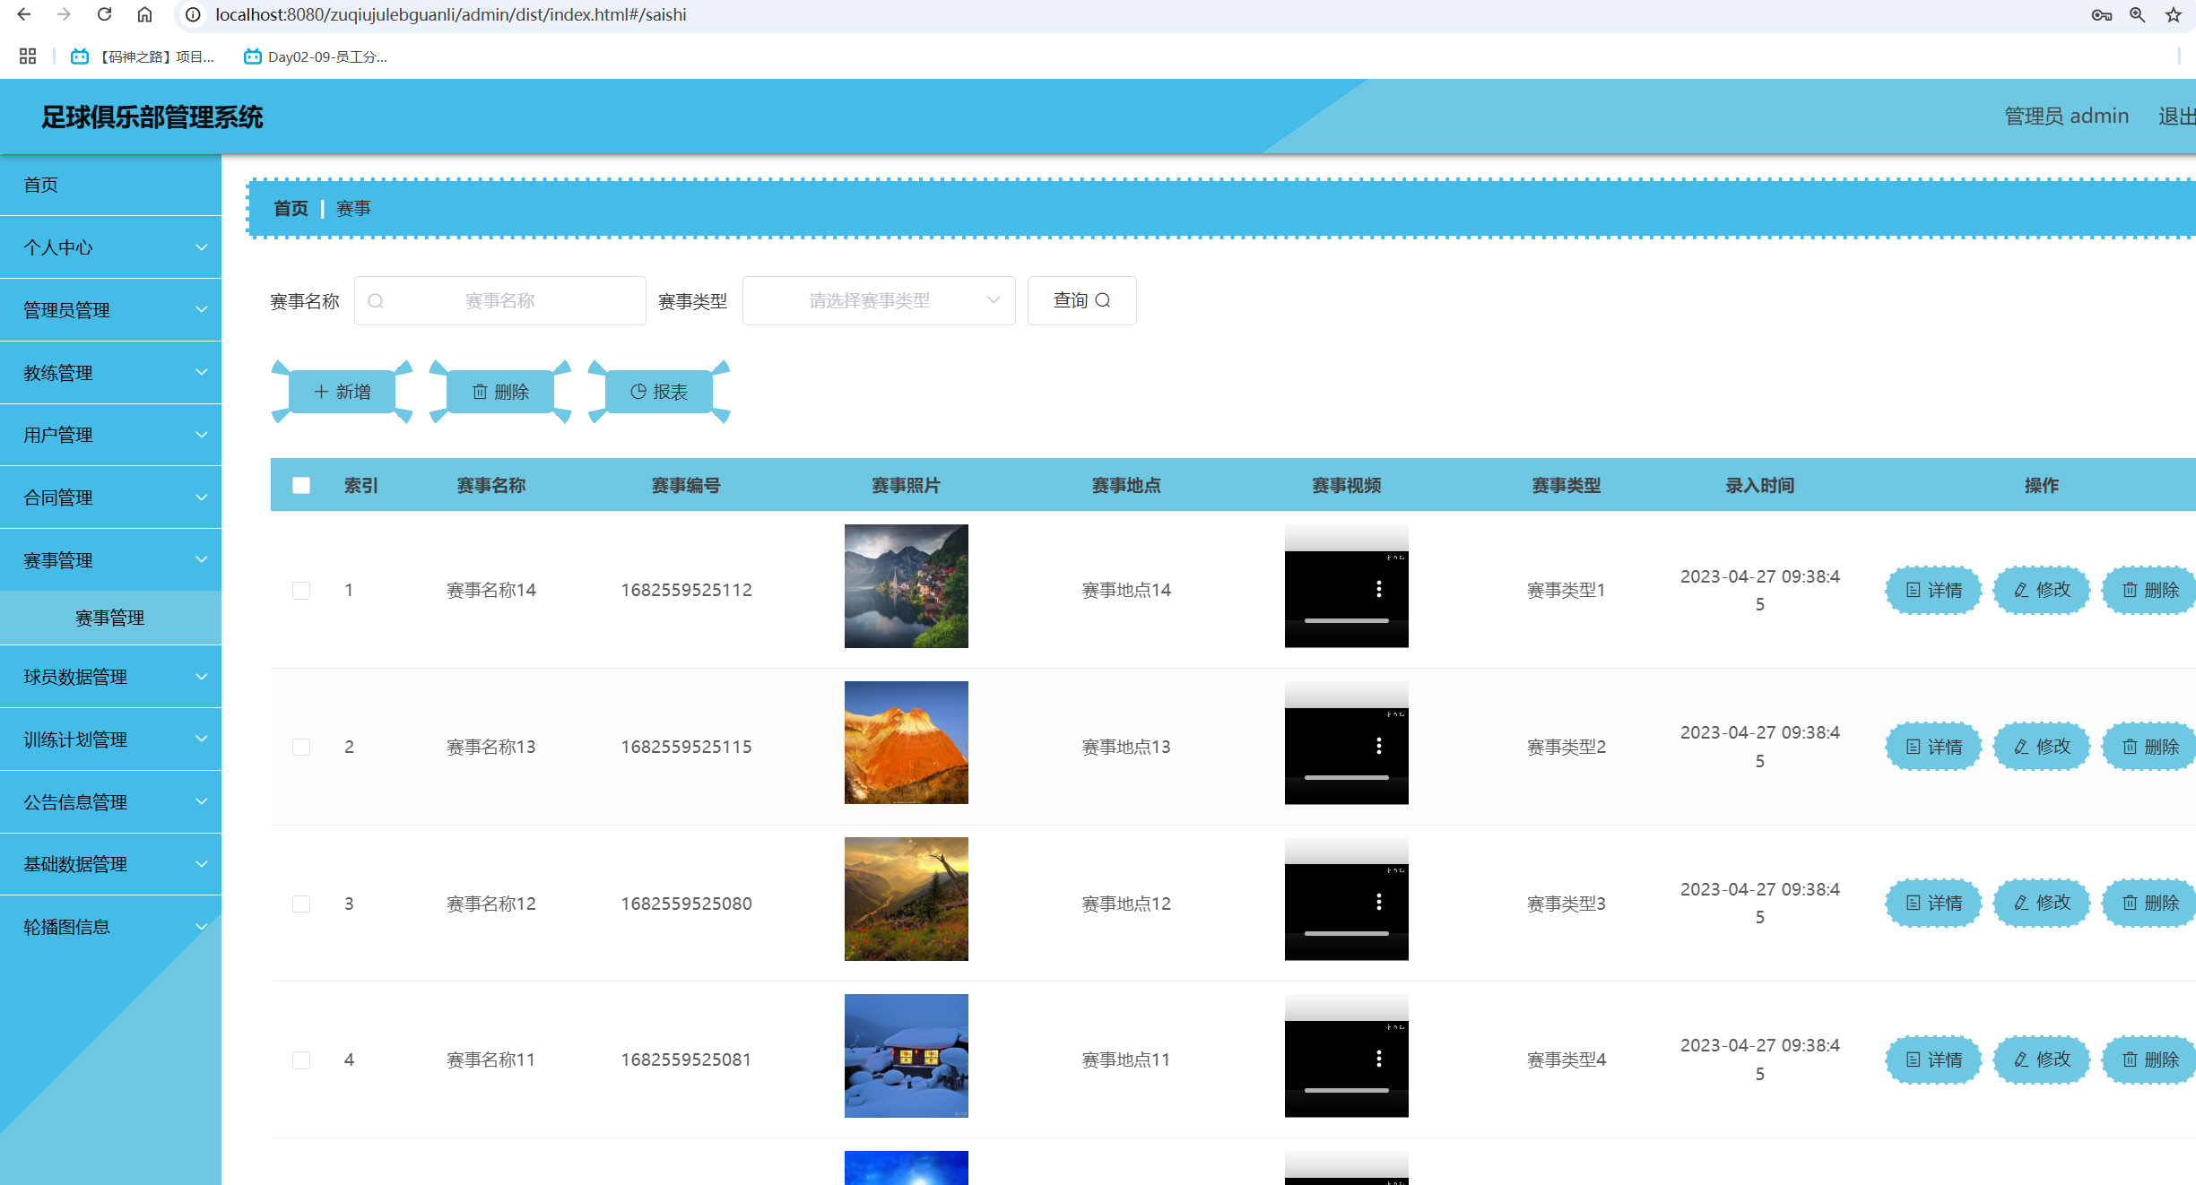Click the search icon in 赛事名称 field
This screenshot has height=1185, width=2196.
pos(376,301)
